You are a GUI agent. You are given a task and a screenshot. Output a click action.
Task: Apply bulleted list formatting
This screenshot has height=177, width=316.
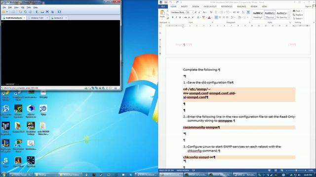pos(216,12)
